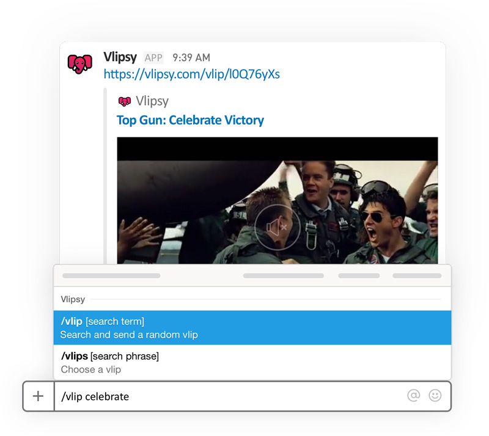
Task: Unmute the video with the speaker icon
Action: 277,227
